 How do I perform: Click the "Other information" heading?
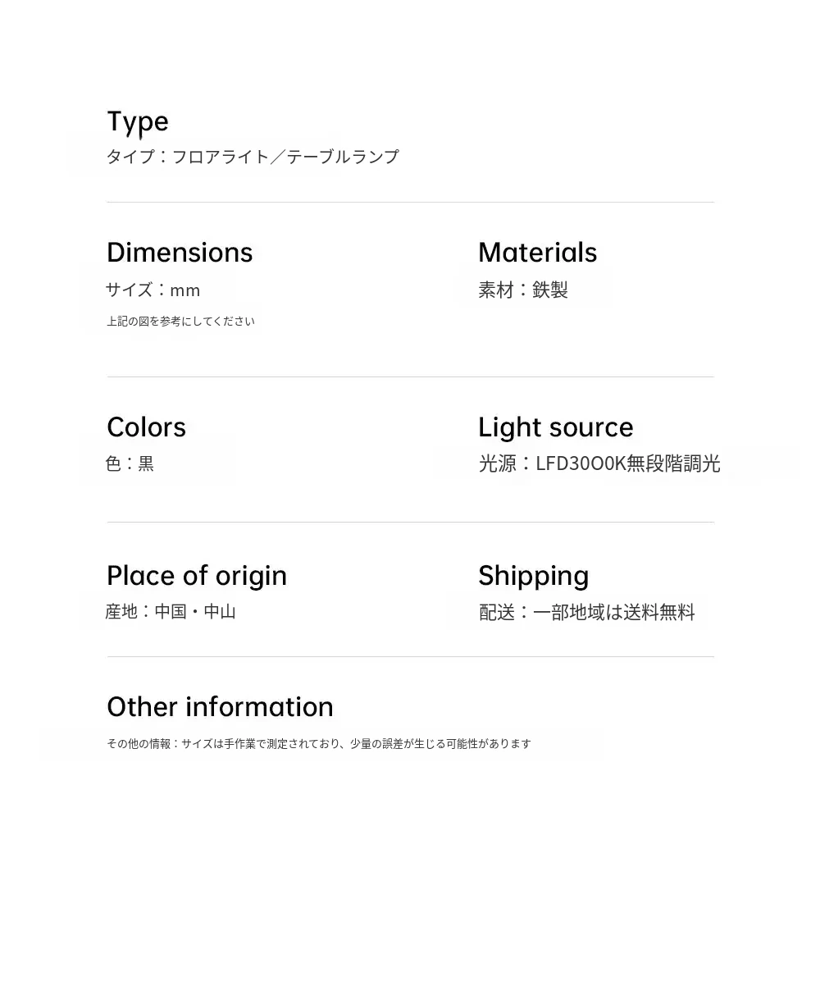tap(220, 707)
